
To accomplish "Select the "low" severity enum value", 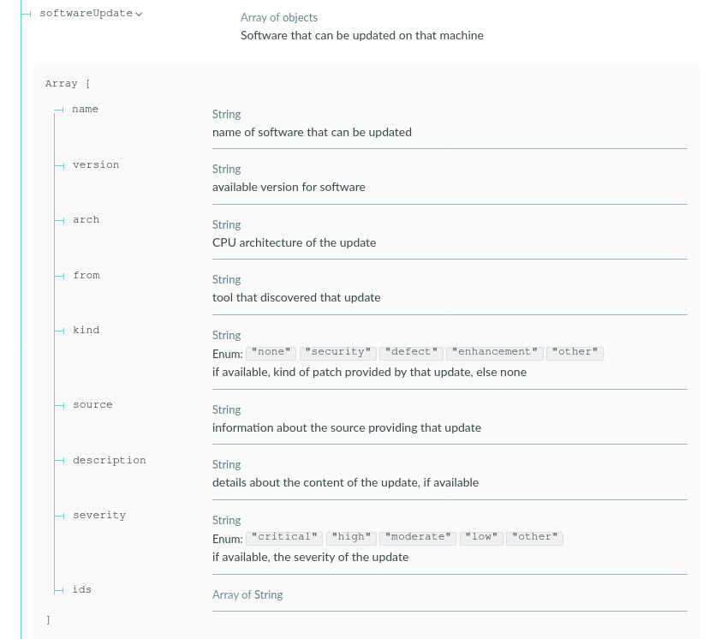I will pyautogui.click(x=482, y=537).
